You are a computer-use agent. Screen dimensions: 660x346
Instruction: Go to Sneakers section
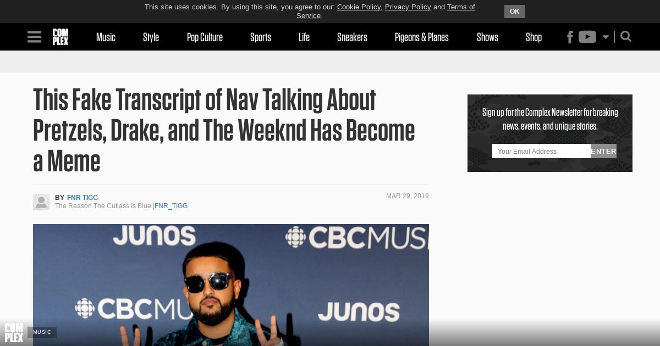coord(352,37)
